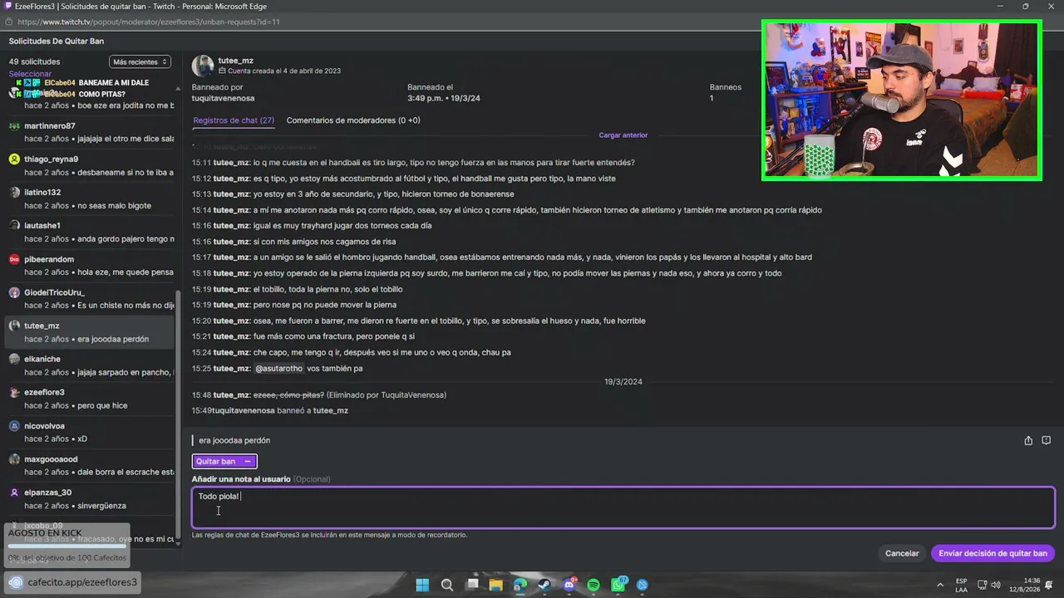Click the browser address bar URL
Screen dimensions: 1064x598
[148, 22]
